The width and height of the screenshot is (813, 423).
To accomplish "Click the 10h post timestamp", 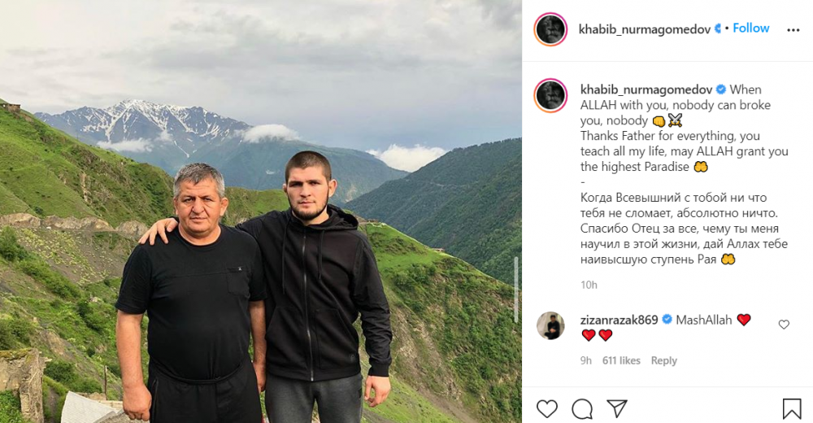I will click(589, 285).
